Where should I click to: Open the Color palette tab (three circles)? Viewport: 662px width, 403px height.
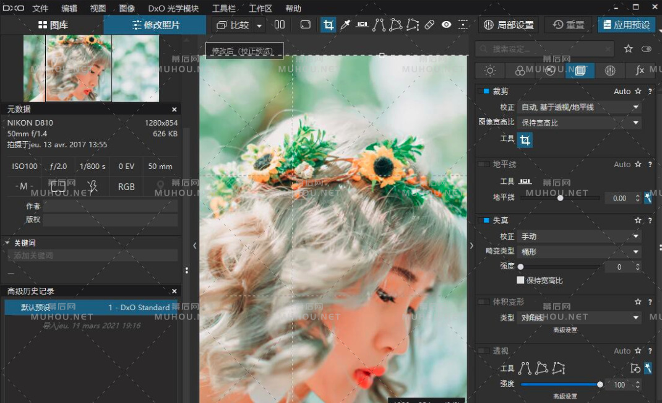point(520,71)
